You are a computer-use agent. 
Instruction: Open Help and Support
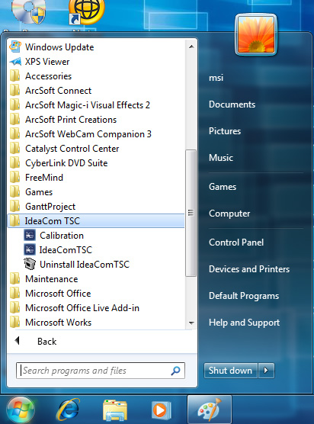pyautogui.click(x=244, y=323)
